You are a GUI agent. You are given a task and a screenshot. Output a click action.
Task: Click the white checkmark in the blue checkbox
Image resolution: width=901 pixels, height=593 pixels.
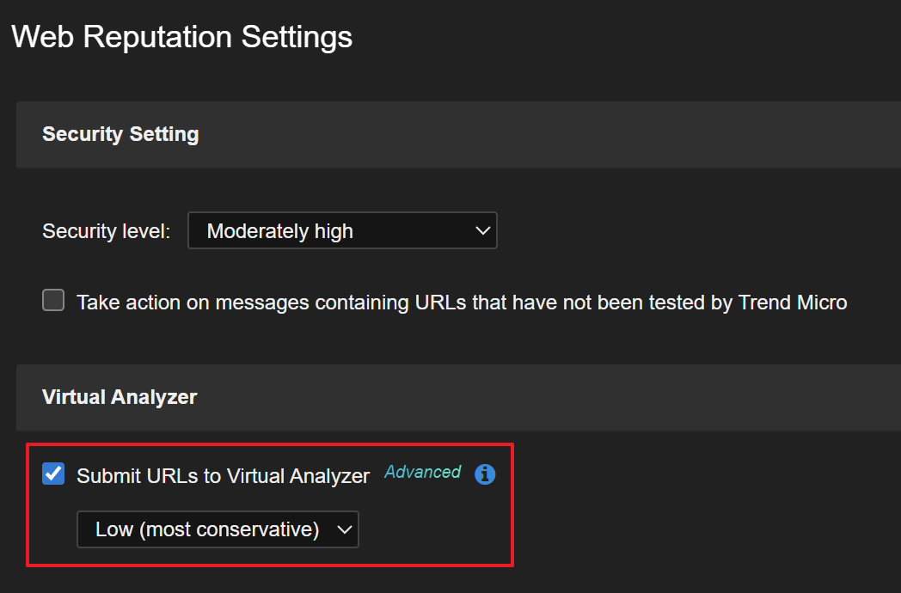(53, 474)
